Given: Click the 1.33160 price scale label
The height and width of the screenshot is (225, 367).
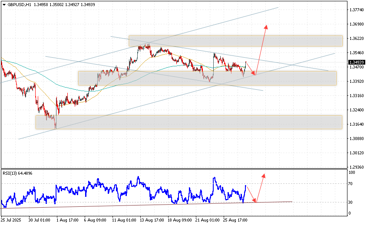Looking at the screenshot, I should tap(357, 95).
